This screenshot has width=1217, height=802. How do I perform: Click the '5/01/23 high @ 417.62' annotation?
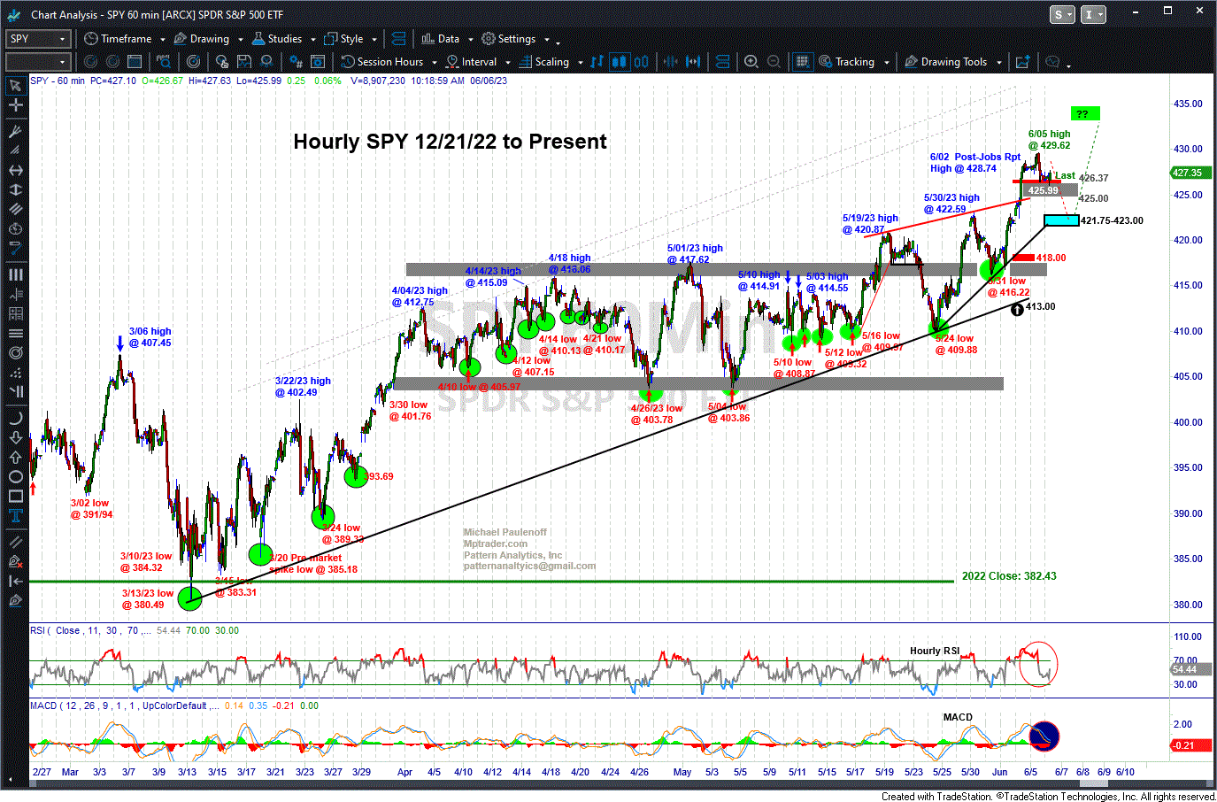tap(695, 254)
